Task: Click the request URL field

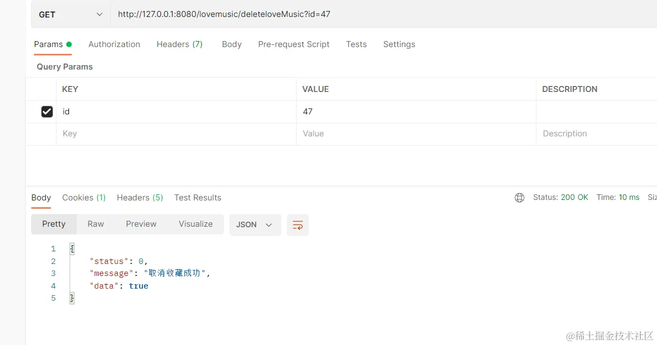Action: (x=383, y=14)
